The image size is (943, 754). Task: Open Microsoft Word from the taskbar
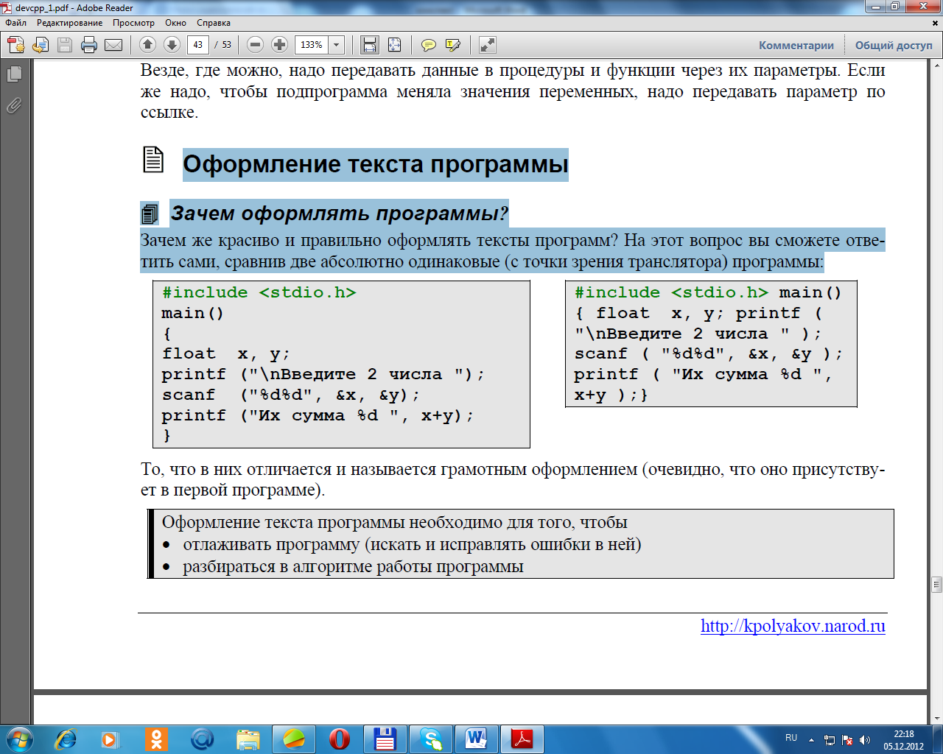point(476,738)
